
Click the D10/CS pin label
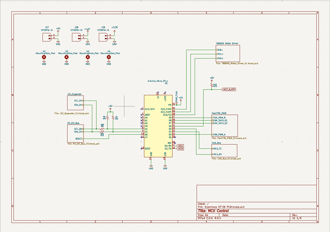(x=167, y=115)
